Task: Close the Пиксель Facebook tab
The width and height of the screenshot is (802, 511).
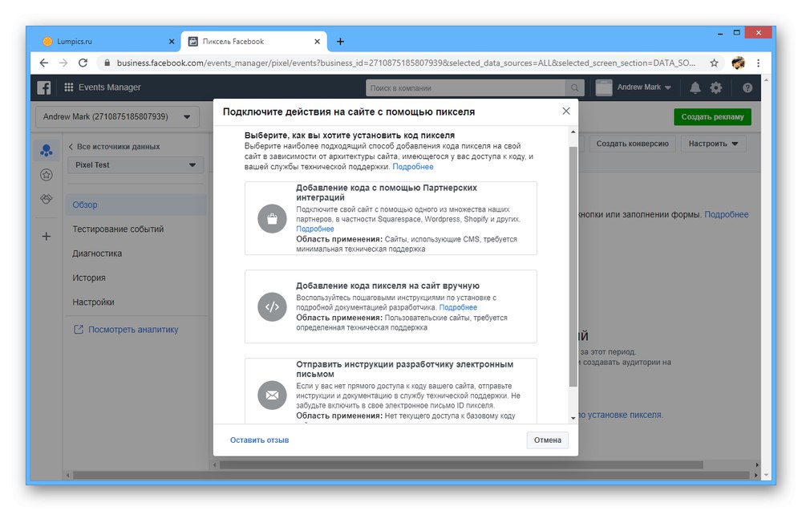Action: tap(317, 42)
